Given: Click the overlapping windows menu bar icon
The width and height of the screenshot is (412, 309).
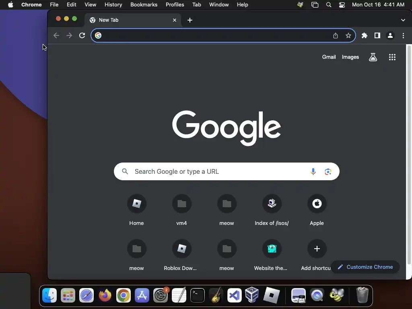Looking at the screenshot, I should (x=315, y=5).
